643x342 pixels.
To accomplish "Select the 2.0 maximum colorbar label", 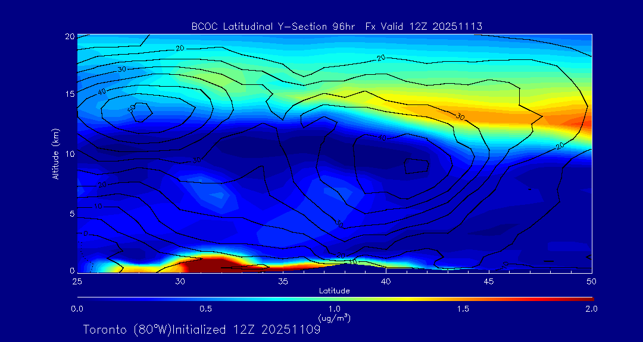I will [x=591, y=309].
